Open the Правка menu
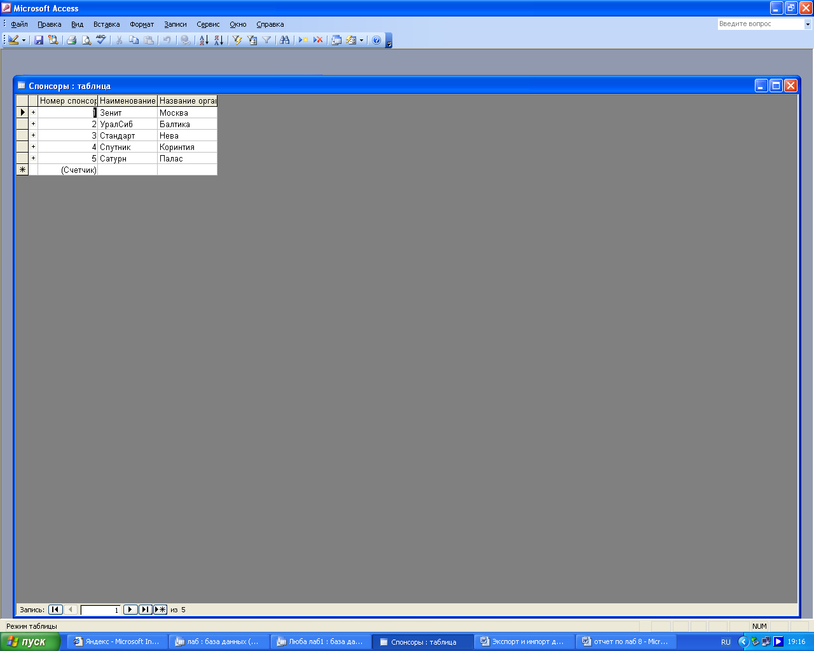Screen dimensions: 814x651 tap(49, 24)
